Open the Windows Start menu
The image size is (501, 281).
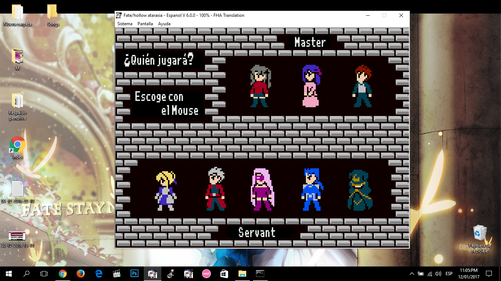click(x=9, y=273)
